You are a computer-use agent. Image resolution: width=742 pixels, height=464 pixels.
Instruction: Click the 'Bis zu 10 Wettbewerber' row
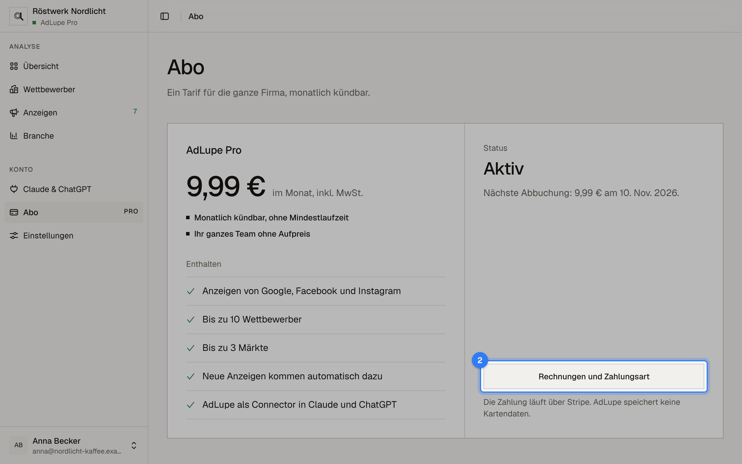click(x=316, y=320)
